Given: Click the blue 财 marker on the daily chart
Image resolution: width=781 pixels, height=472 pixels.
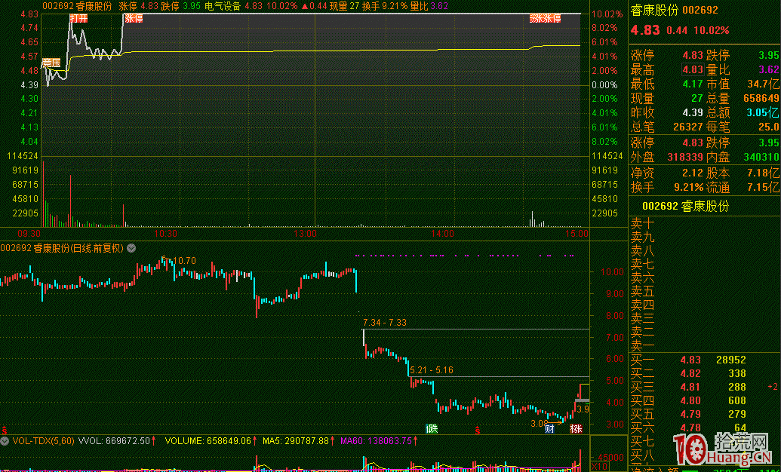Looking at the screenshot, I should [549, 429].
